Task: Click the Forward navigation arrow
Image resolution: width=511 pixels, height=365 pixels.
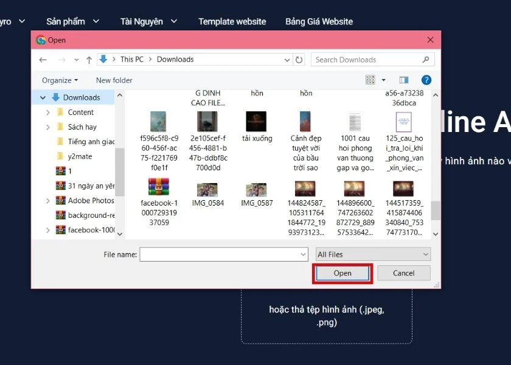Action: 61,60
